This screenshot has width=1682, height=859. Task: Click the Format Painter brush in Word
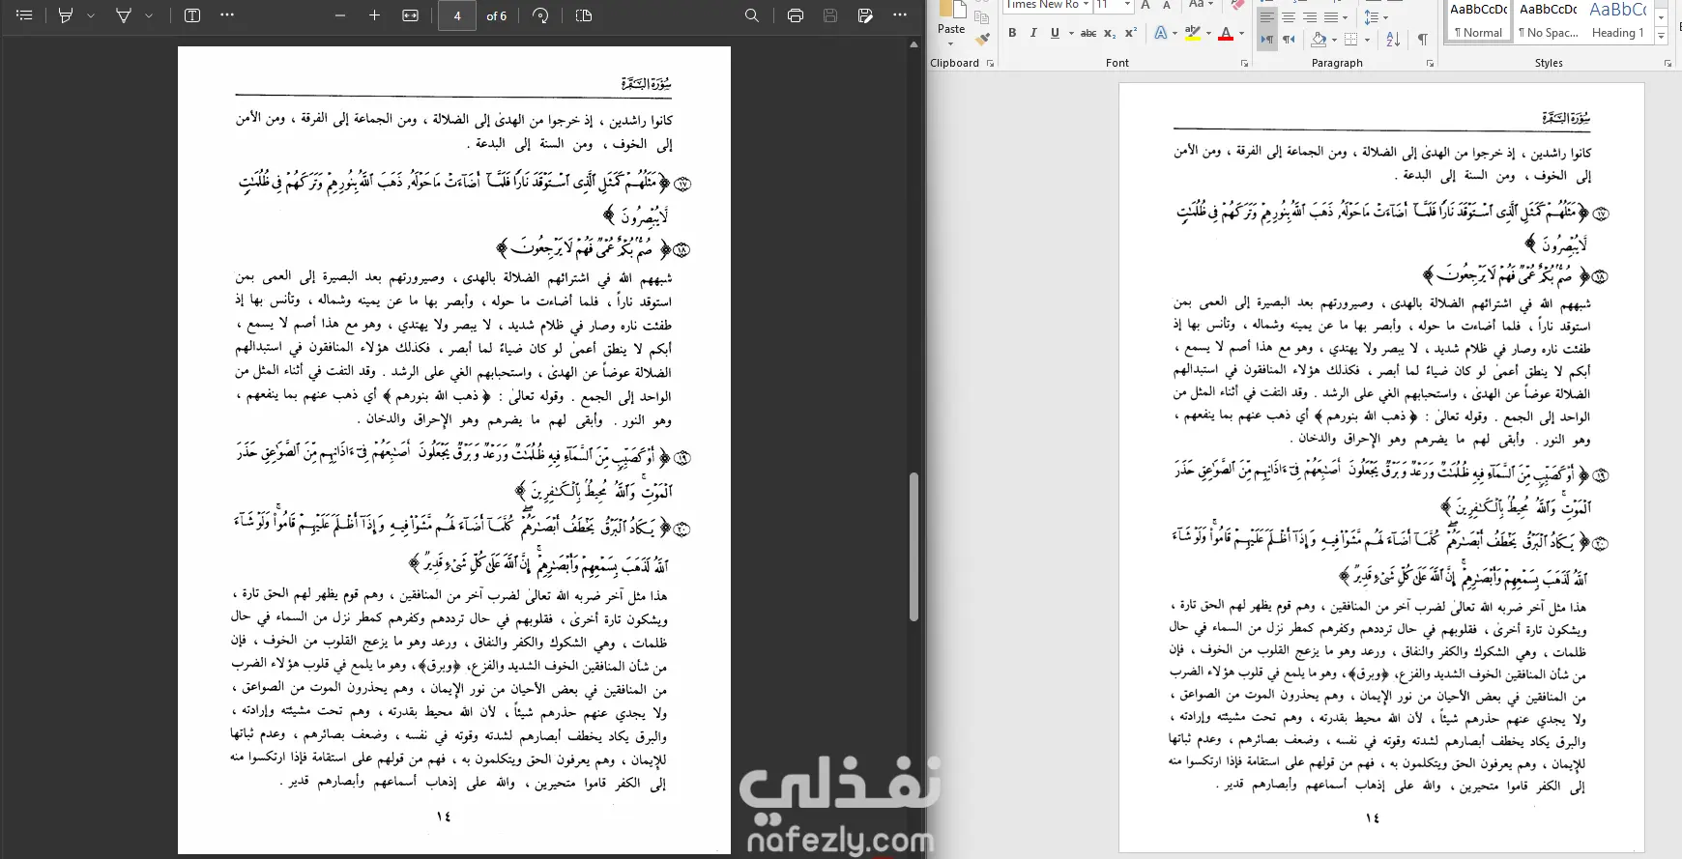[982, 40]
